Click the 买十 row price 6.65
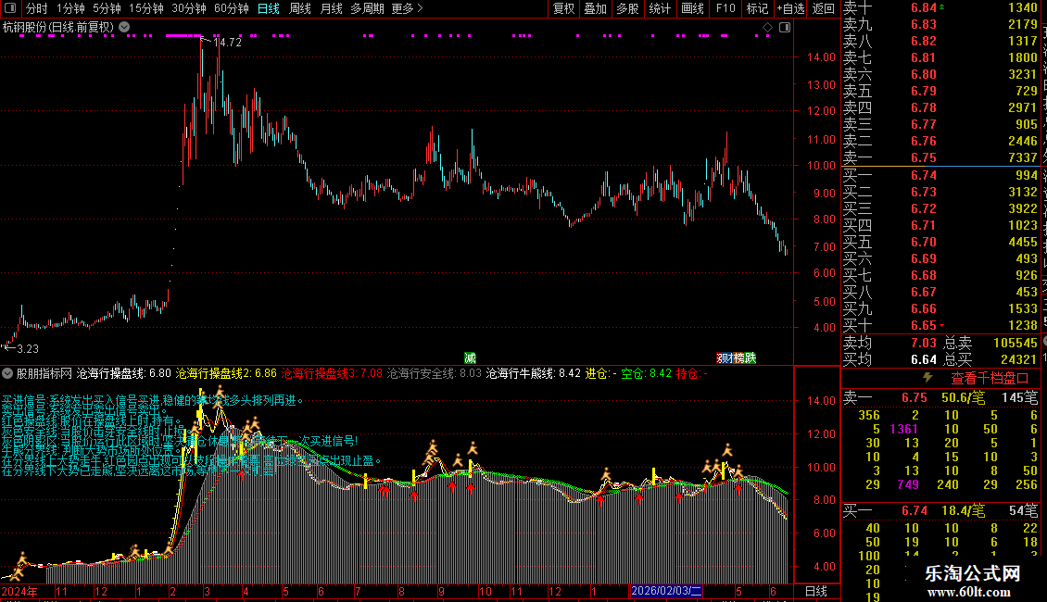 924,326
